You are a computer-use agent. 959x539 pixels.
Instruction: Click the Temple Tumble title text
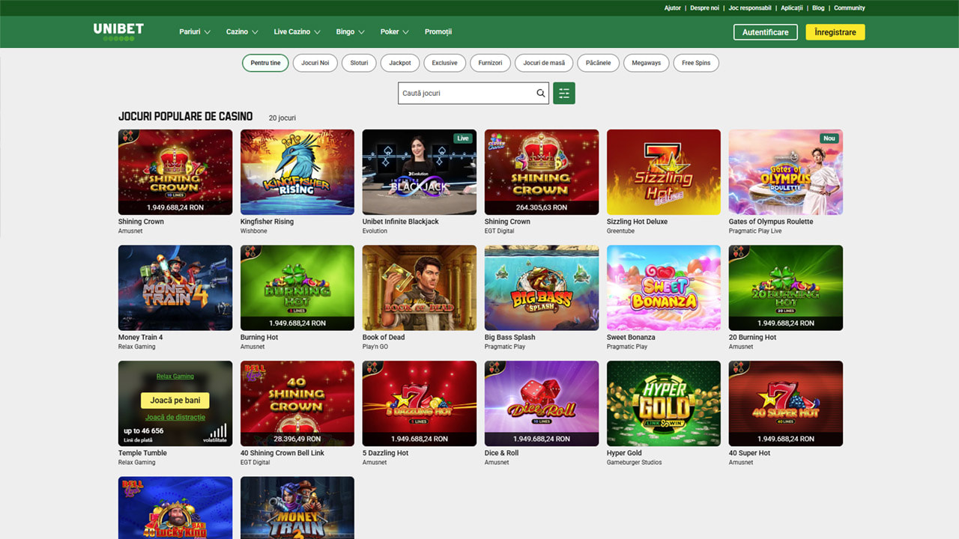[x=142, y=453]
